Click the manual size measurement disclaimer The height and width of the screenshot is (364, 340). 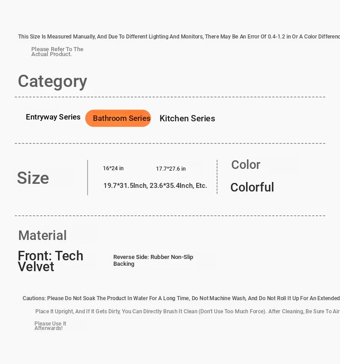pyautogui.click(x=179, y=37)
